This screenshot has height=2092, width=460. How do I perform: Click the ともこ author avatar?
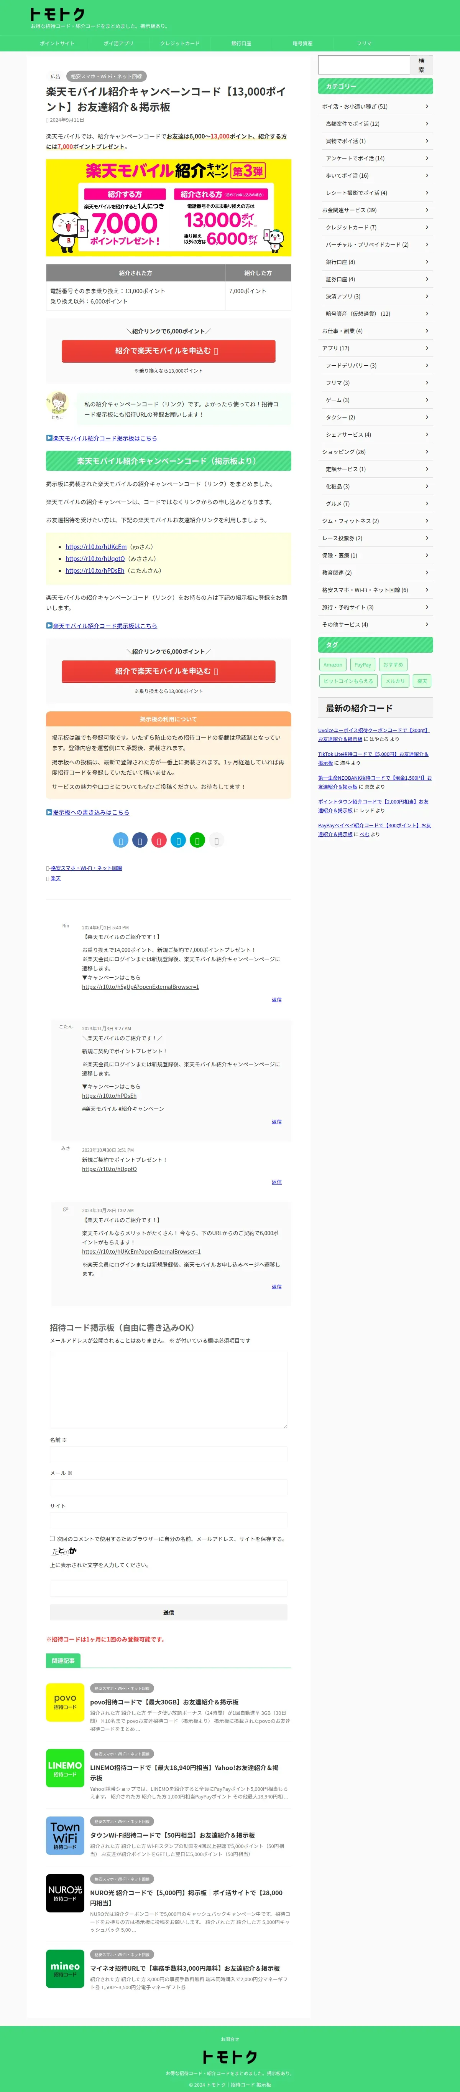click(x=57, y=402)
